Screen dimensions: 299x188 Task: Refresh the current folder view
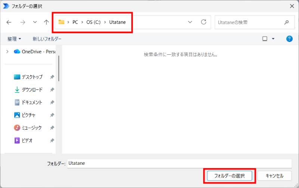(204, 22)
